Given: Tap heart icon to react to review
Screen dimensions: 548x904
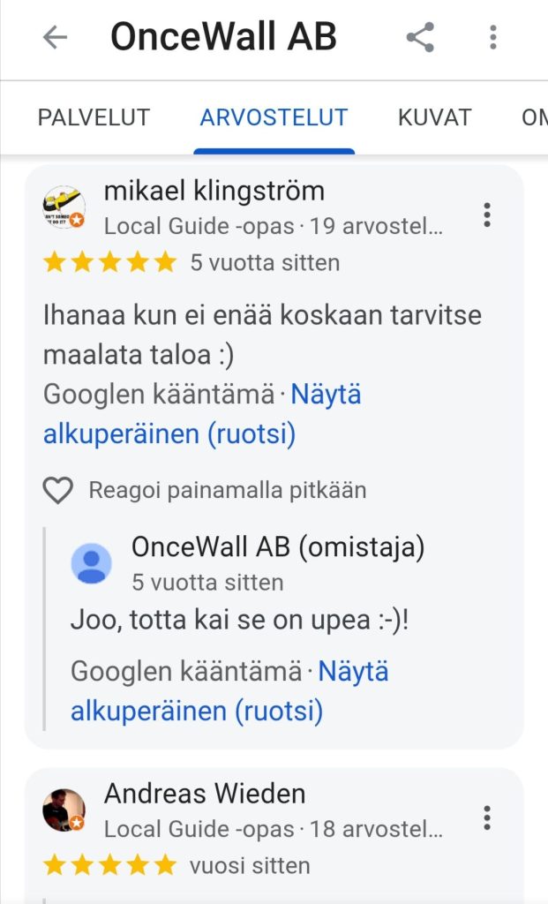Looking at the screenshot, I should pos(58,490).
